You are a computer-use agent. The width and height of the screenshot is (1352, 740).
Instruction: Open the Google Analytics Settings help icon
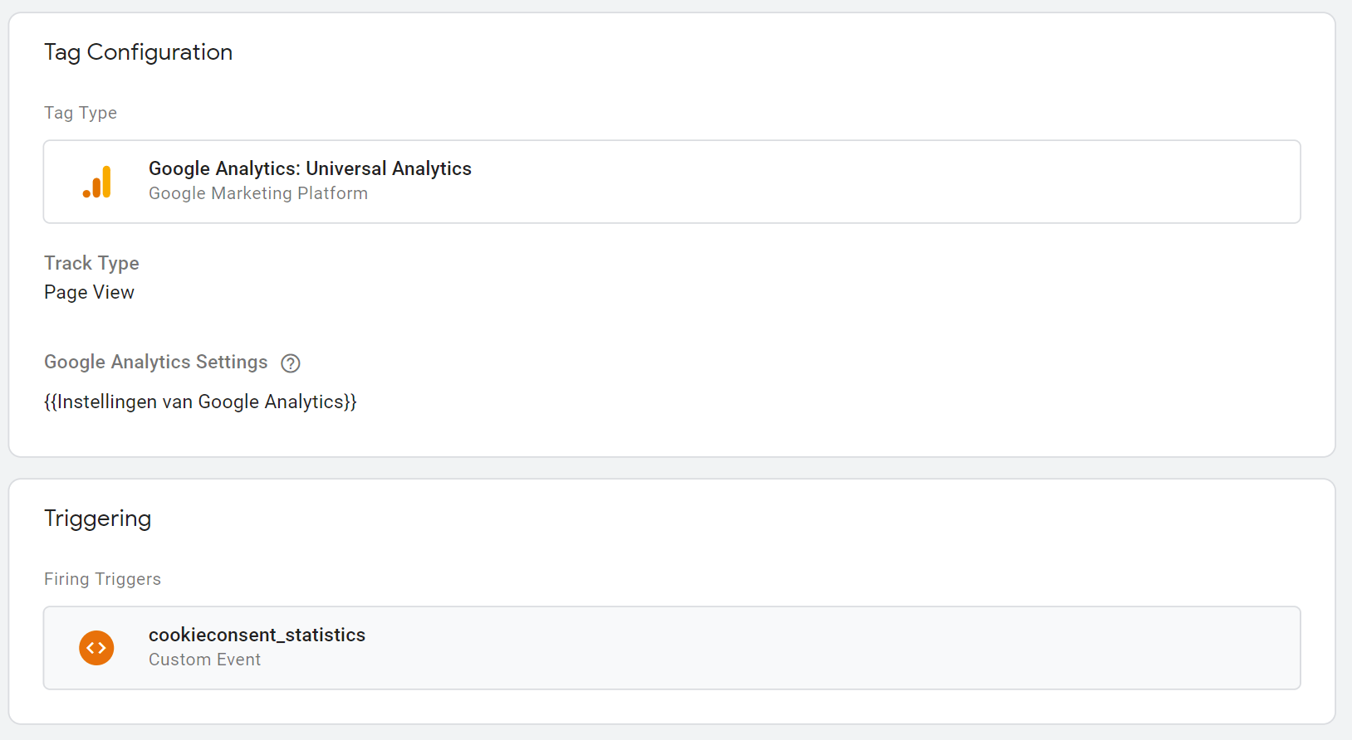290,363
